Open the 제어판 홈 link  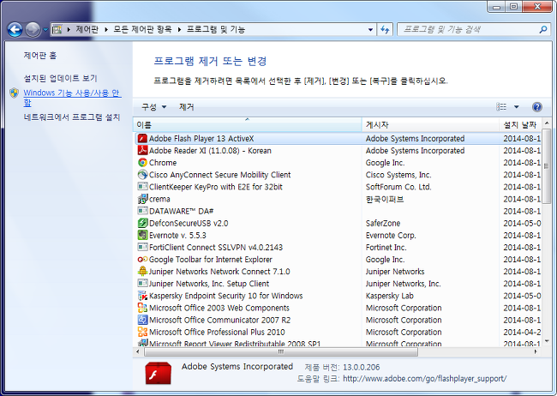point(39,56)
